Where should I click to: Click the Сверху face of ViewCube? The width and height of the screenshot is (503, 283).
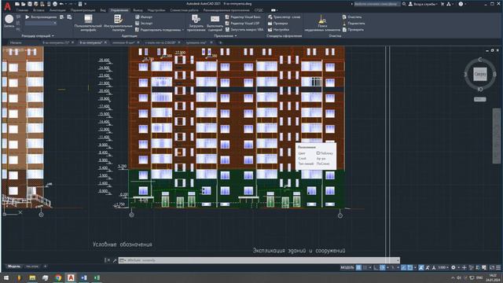[x=480, y=75]
